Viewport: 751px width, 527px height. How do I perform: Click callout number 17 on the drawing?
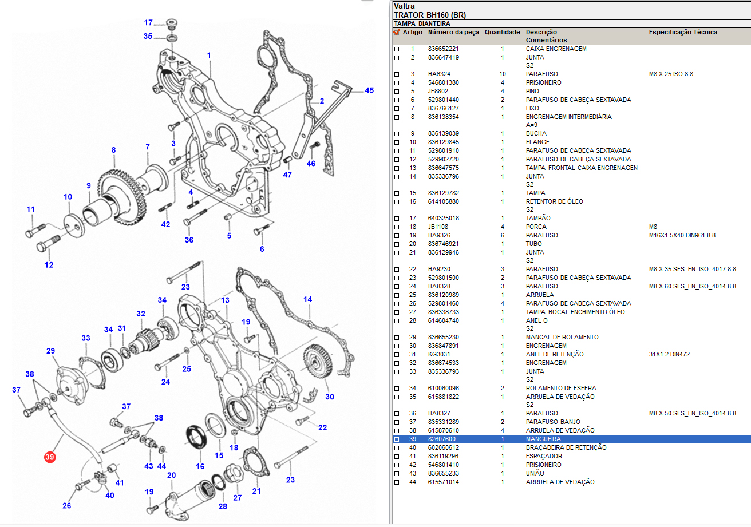pos(148,23)
